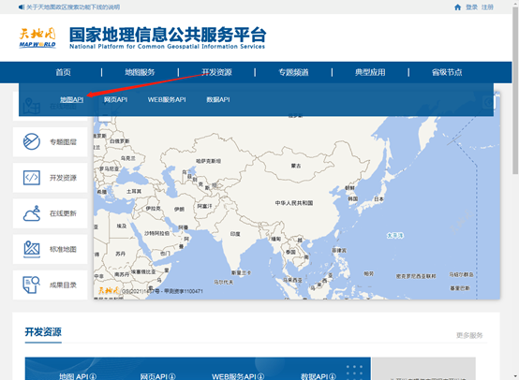Open the 开发资源 navigation menu

tap(216, 72)
